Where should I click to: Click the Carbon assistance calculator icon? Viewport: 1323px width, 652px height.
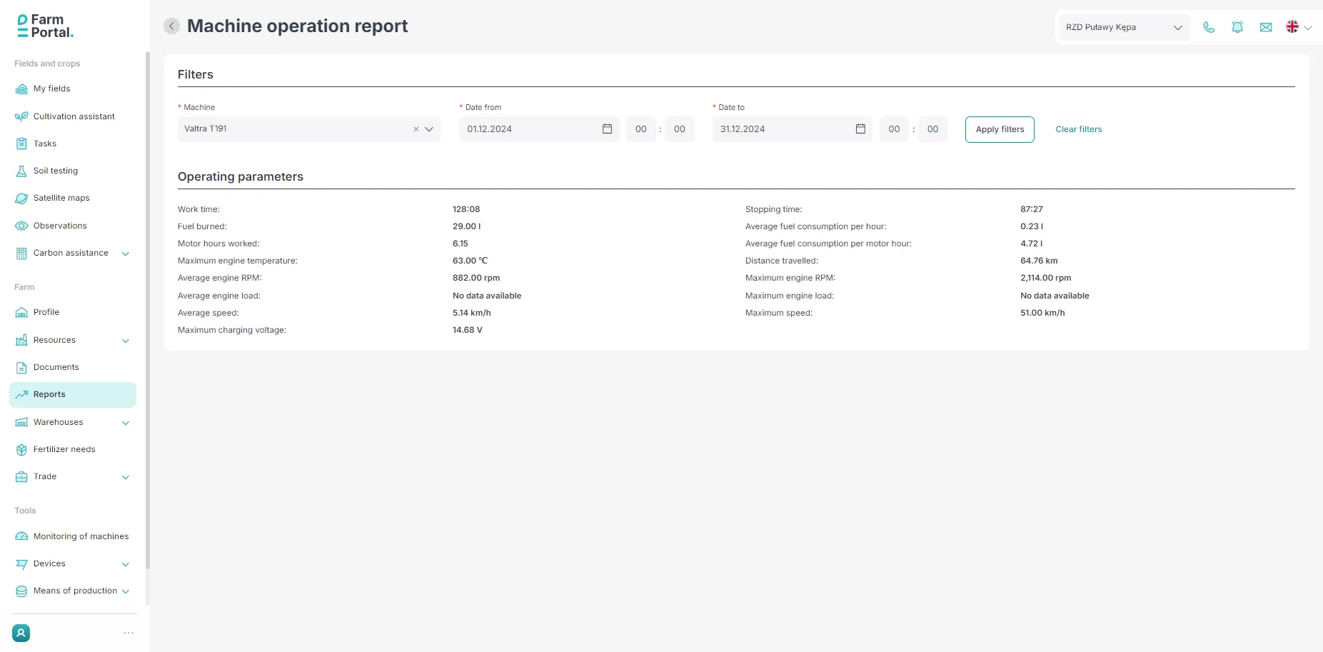click(x=21, y=253)
